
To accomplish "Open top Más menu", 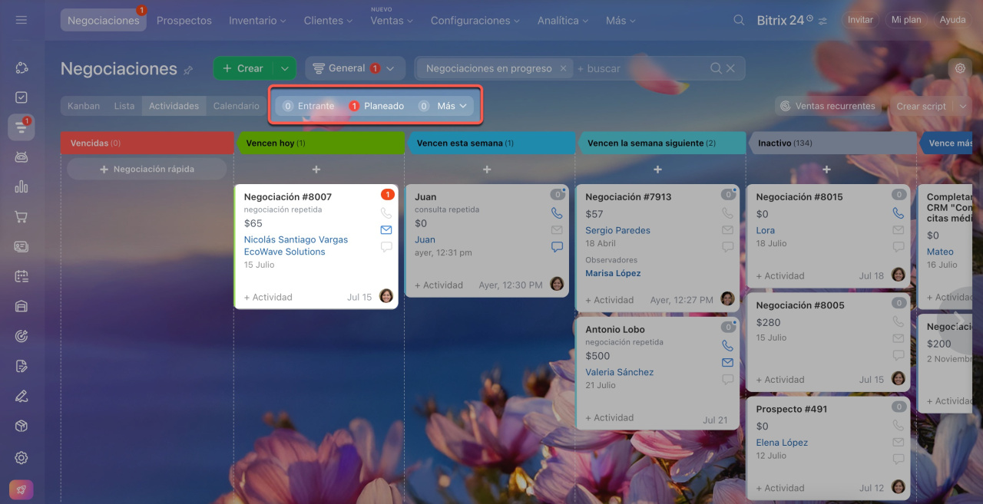I will (x=621, y=21).
